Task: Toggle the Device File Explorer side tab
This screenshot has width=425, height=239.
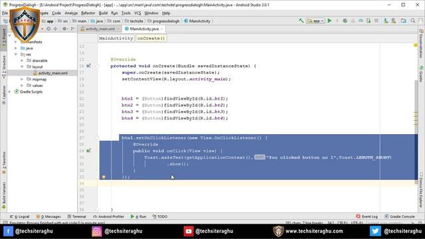Action: 421,190
